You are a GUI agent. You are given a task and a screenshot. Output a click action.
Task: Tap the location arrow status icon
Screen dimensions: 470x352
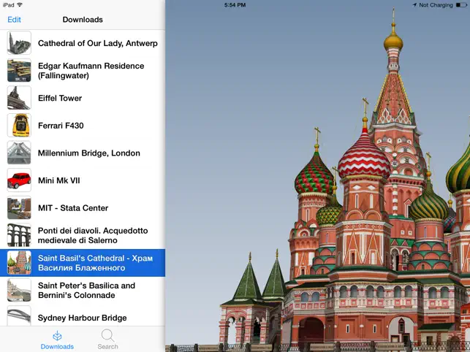point(414,5)
